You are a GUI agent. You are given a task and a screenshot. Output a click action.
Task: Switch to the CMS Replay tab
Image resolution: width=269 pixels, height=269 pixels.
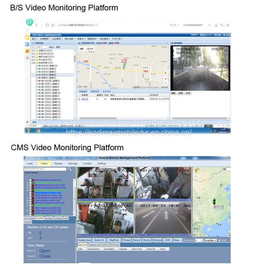[58, 163]
